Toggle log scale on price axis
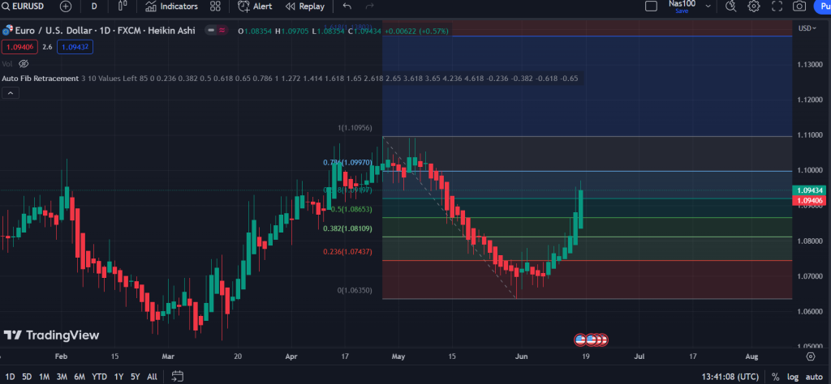831x384 pixels. [791, 377]
